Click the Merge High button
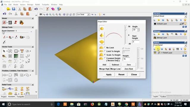 tap(104, 69)
